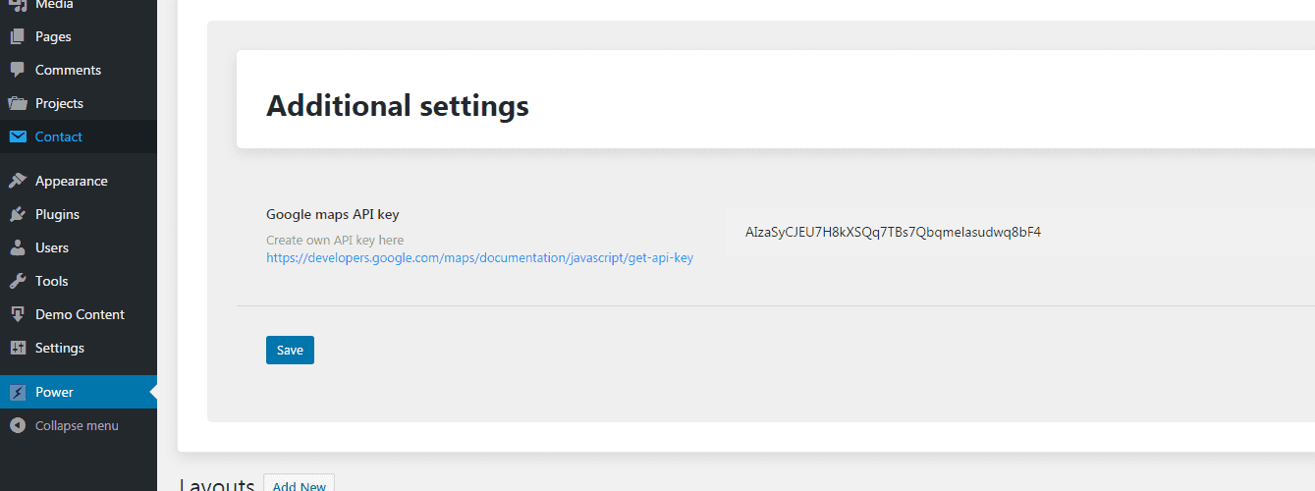Click the Pages icon in sidebar
Viewport: 1315px width, 491px height.
click(17, 37)
